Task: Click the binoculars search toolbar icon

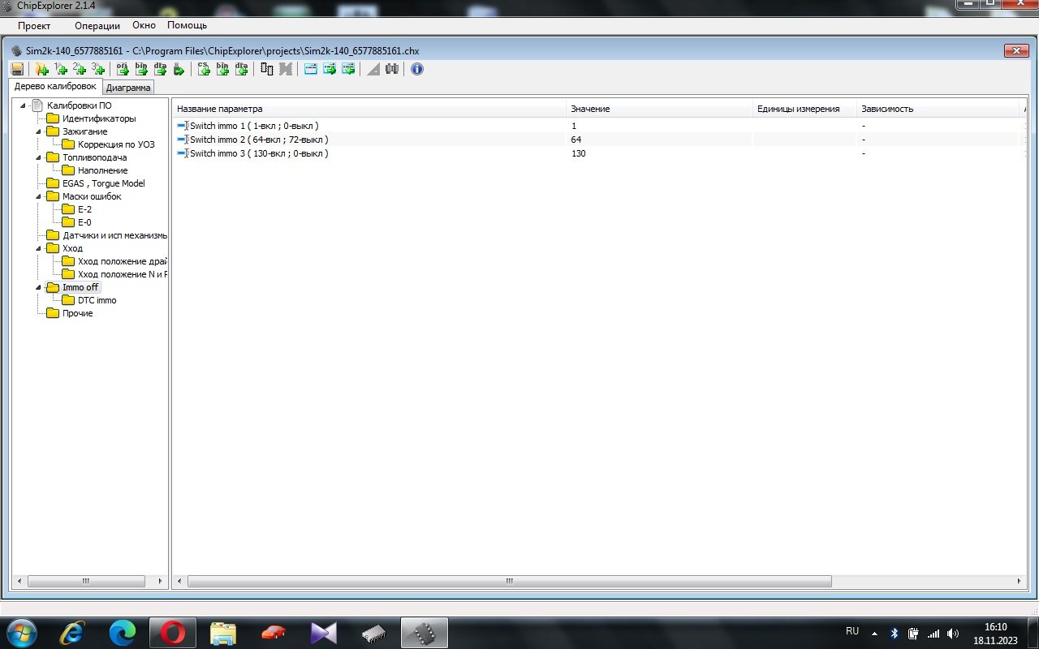Action: point(392,69)
